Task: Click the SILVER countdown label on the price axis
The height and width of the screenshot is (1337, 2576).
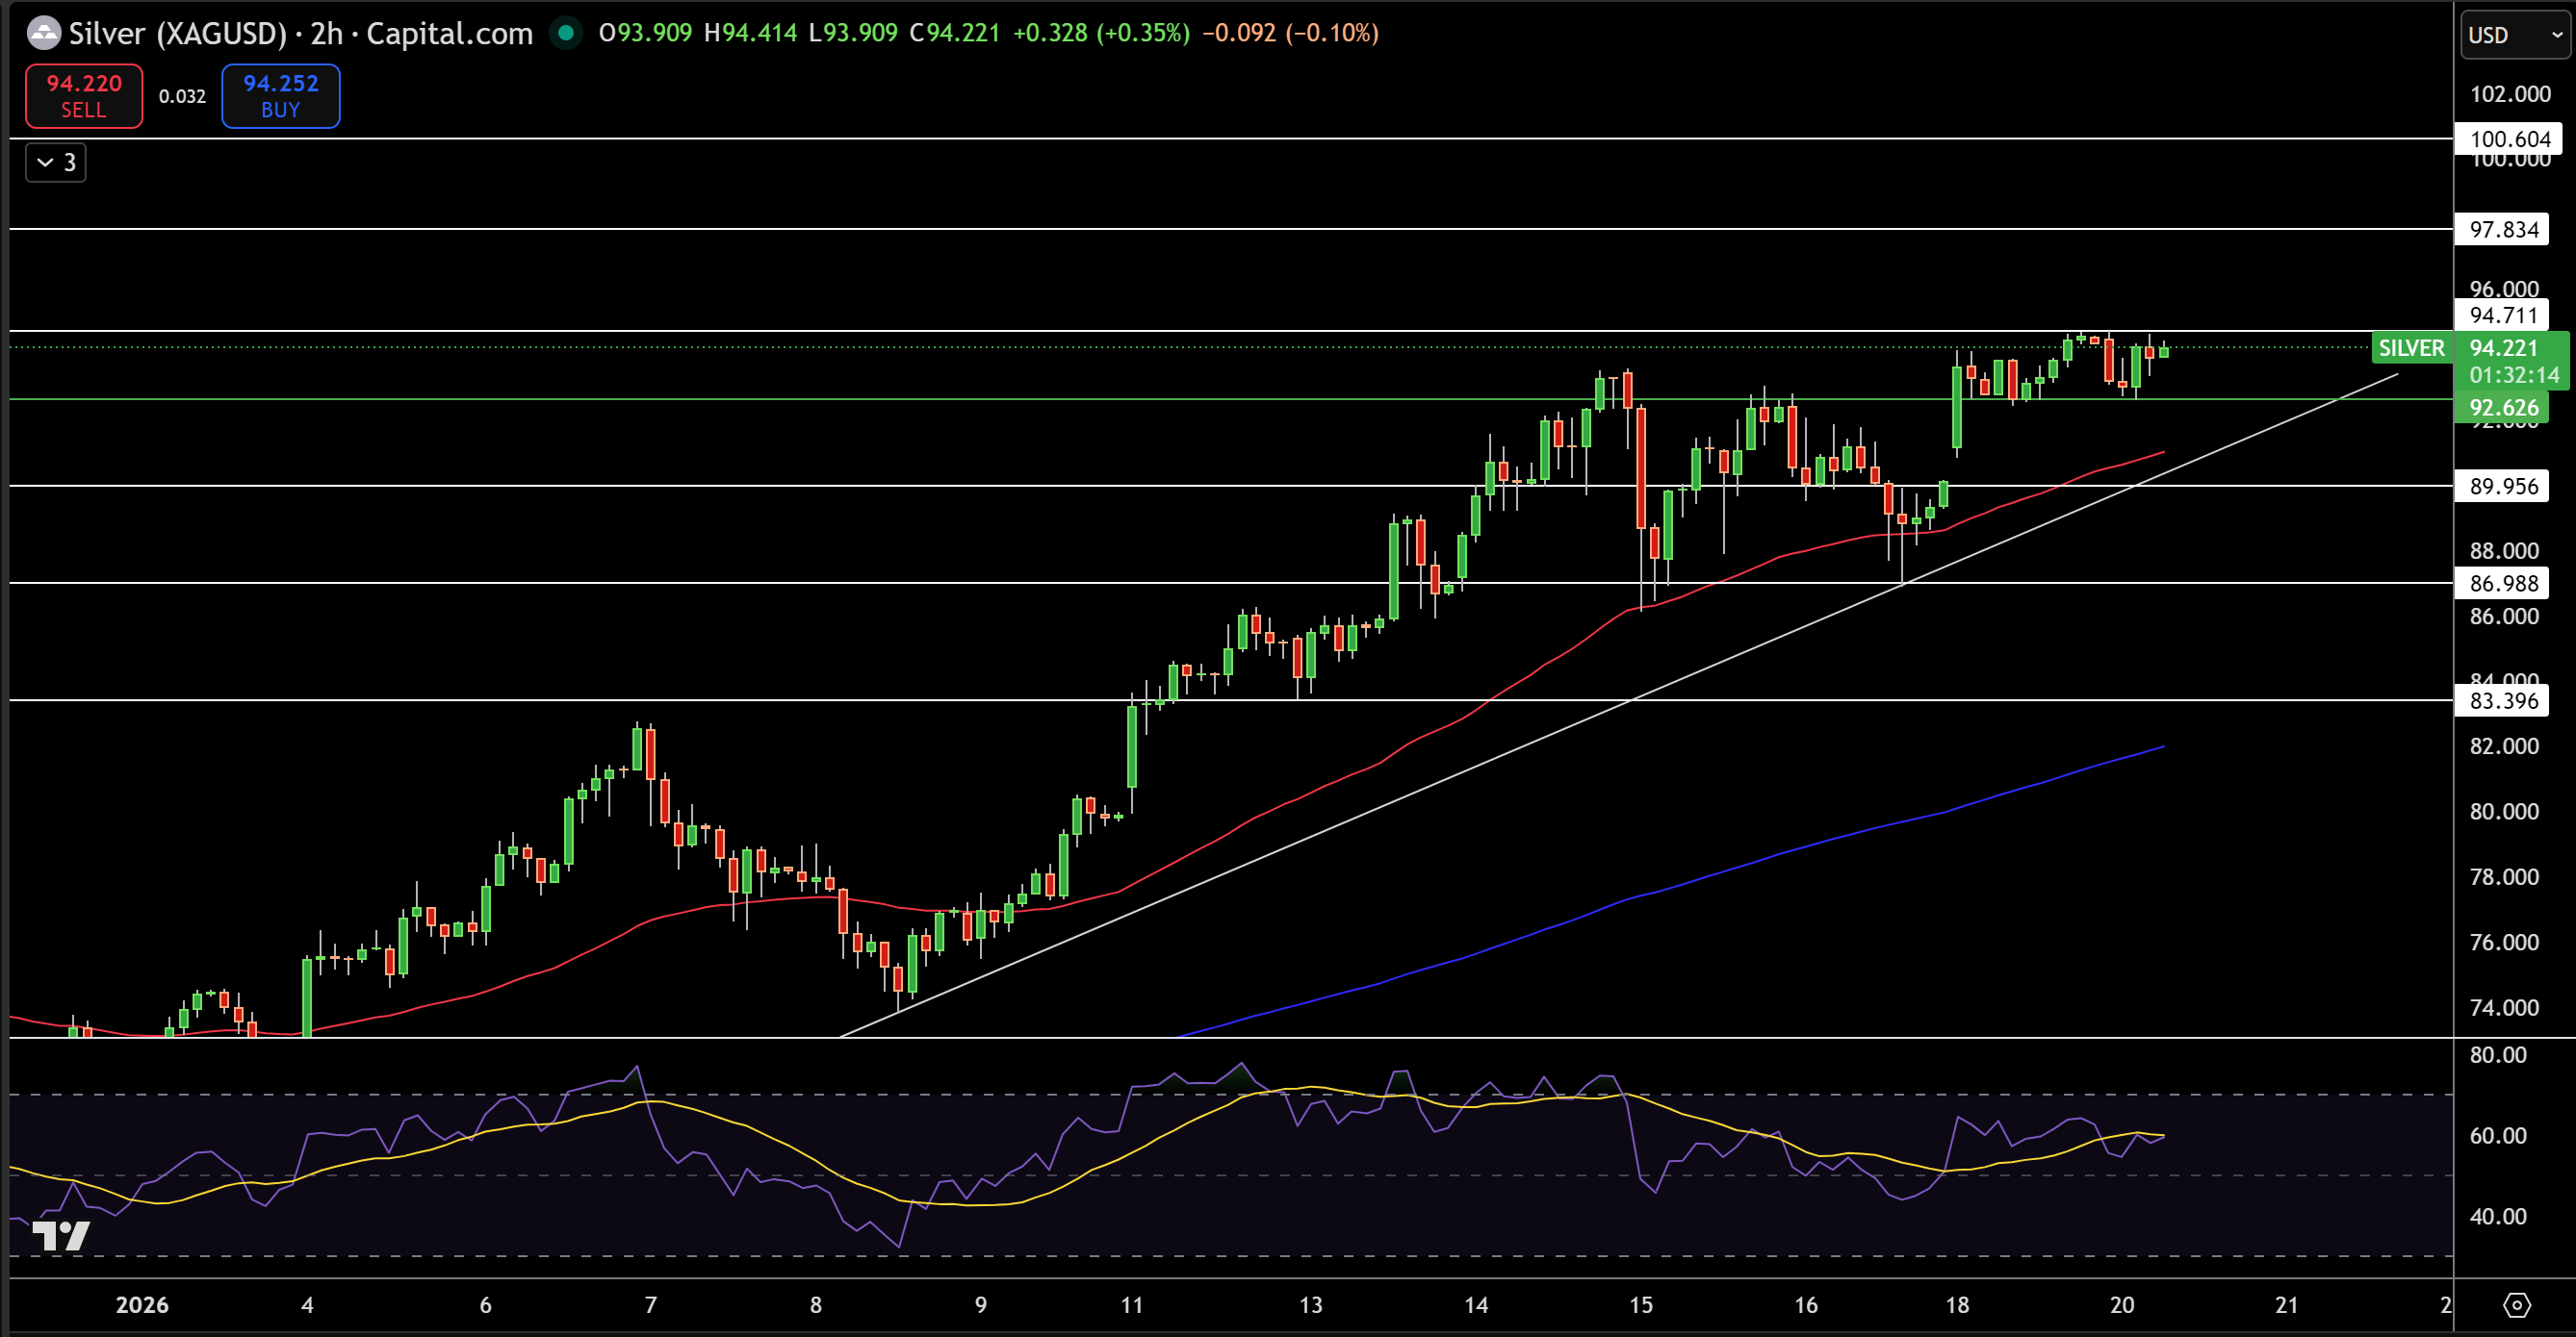Action: point(2412,349)
